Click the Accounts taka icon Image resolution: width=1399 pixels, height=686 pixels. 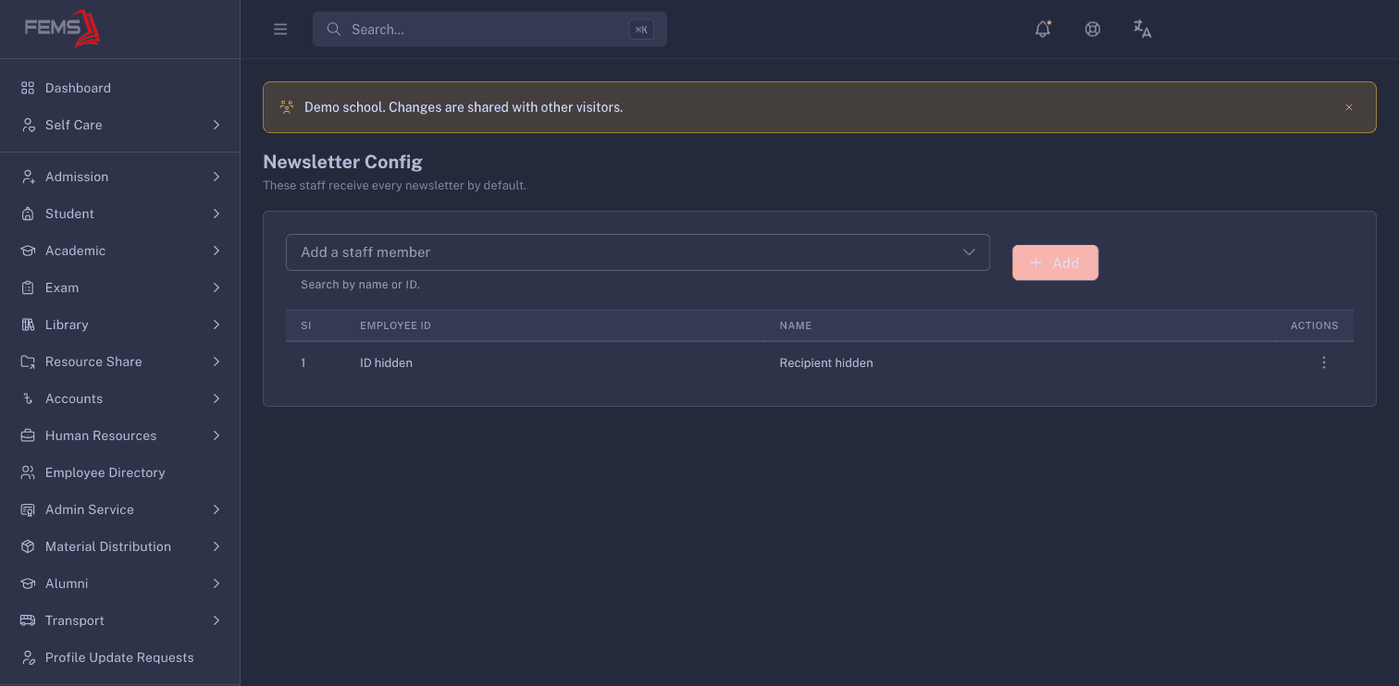[x=28, y=398]
